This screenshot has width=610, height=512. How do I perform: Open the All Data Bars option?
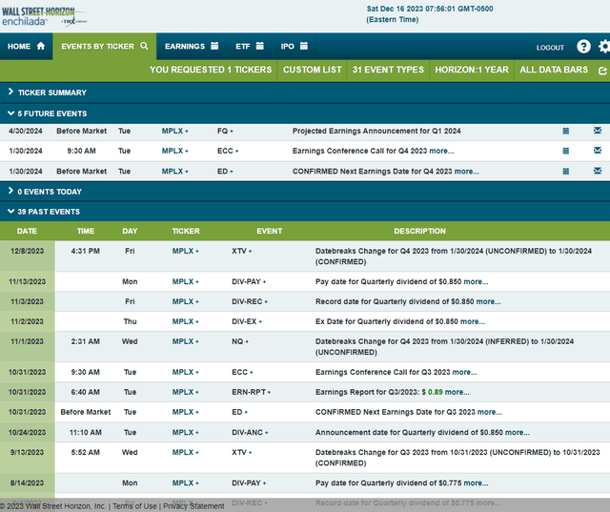point(554,70)
